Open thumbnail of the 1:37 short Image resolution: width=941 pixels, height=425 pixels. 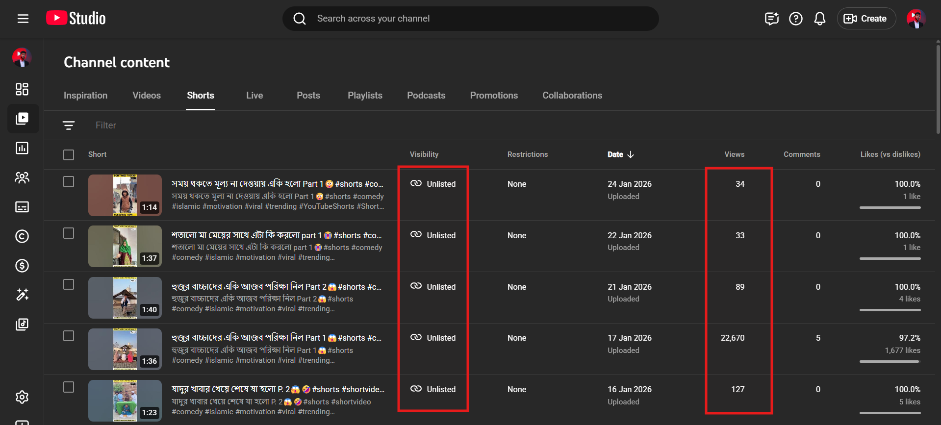(x=125, y=246)
